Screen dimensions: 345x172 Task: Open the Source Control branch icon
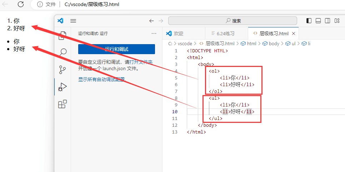pos(62,70)
